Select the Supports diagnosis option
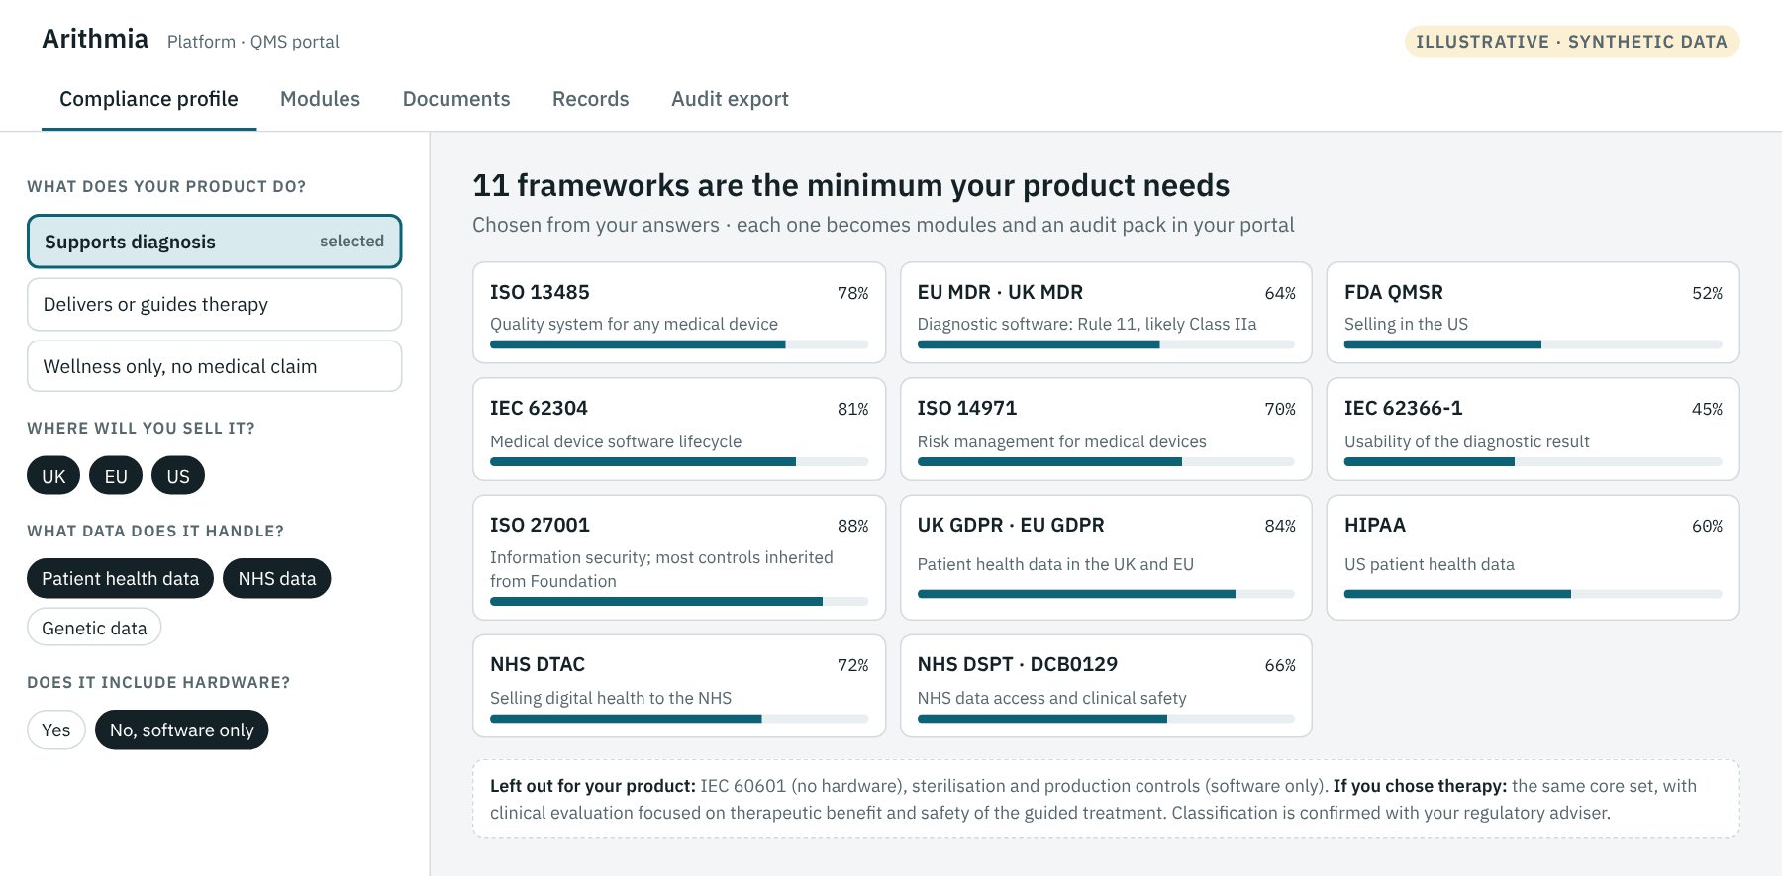This screenshot has height=876, width=1782. (x=214, y=242)
